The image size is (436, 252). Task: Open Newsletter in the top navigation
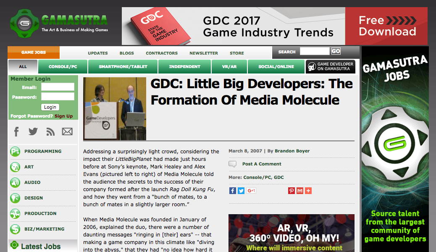pos(204,53)
